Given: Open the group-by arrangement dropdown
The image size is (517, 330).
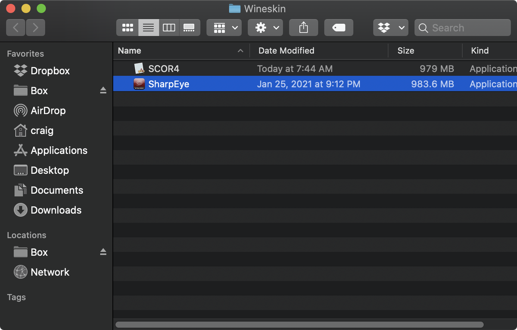Looking at the screenshot, I should pos(224,28).
